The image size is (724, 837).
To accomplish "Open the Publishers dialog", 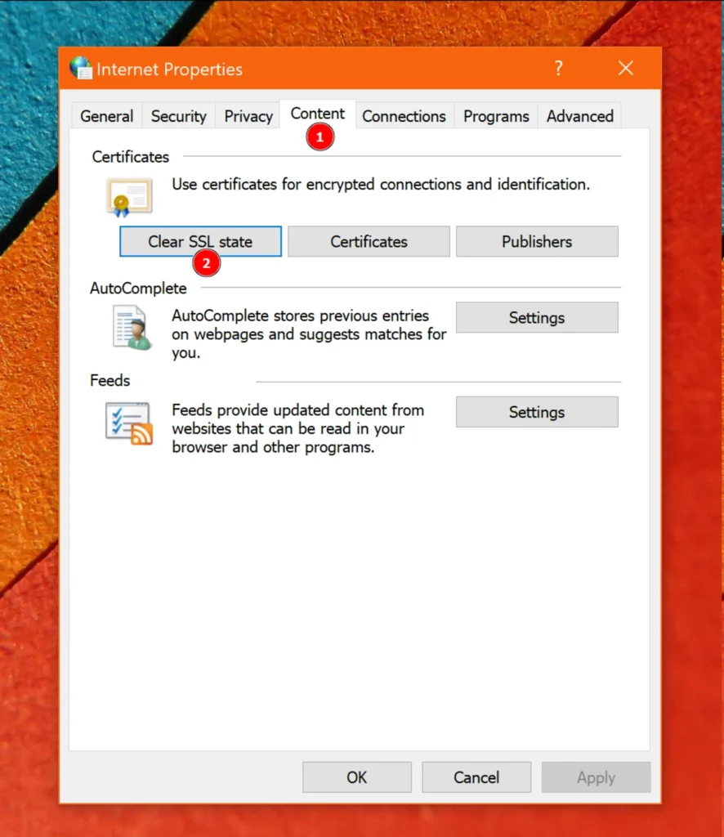I will click(537, 241).
